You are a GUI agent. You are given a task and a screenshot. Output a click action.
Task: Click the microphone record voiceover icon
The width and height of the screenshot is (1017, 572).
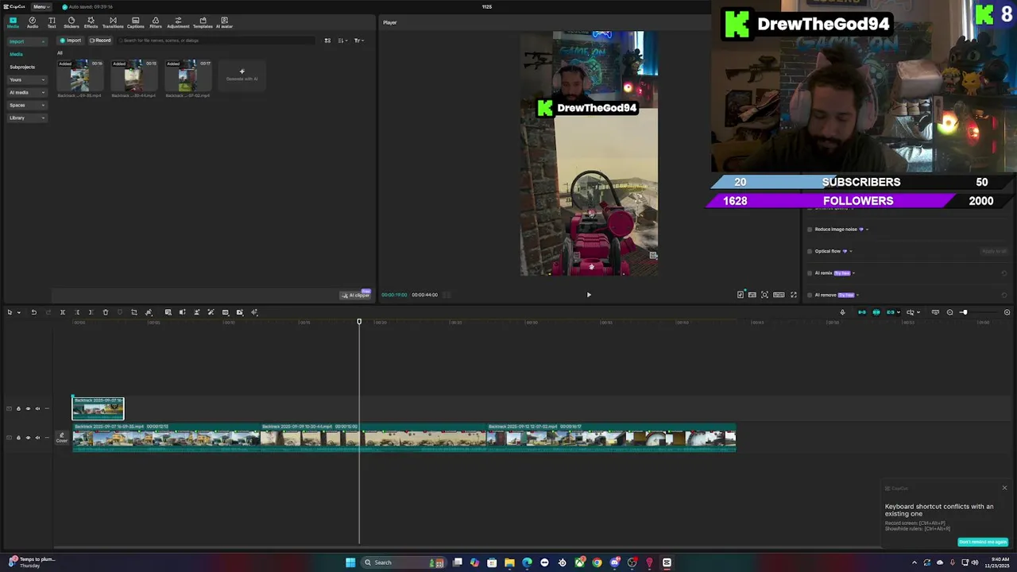(842, 312)
